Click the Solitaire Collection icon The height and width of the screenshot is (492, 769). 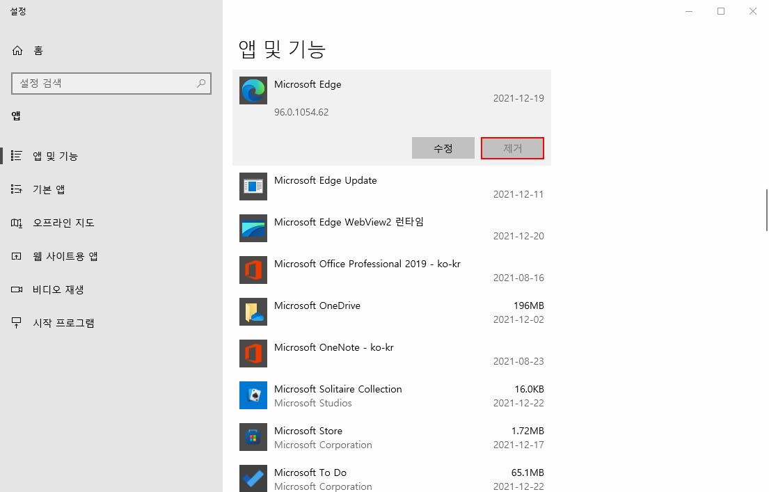(253, 395)
